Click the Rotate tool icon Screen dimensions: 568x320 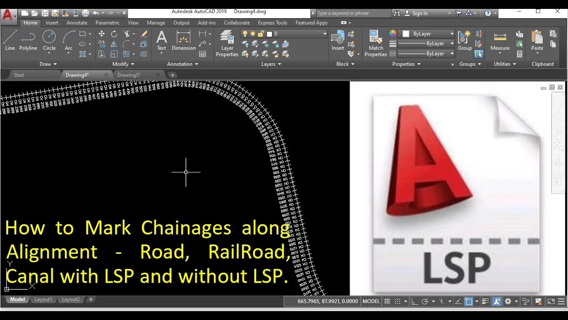[x=114, y=34]
